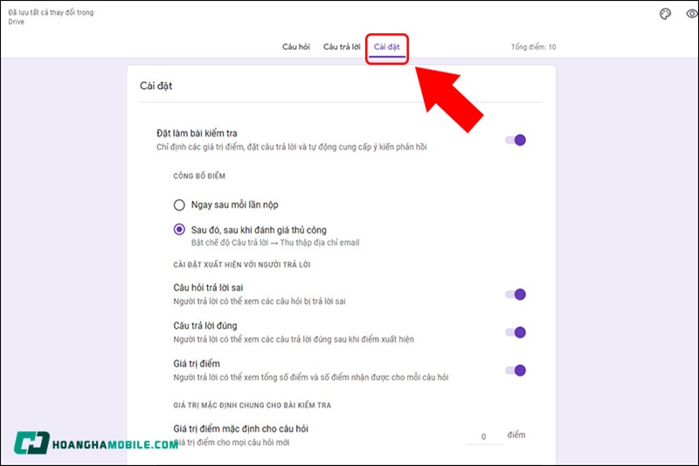The image size is (699, 466).
Task: Switch to the Câu hỏi tab
Action: (x=296, y=46)
